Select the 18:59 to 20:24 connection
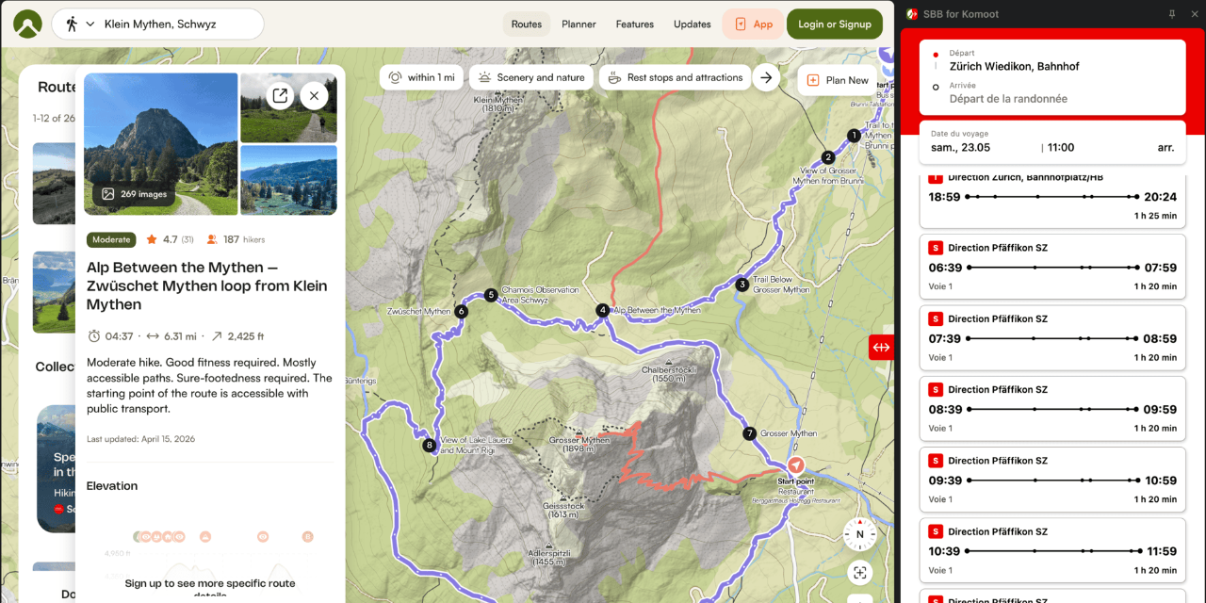The image size is (1206, 603). point(1052,200)
